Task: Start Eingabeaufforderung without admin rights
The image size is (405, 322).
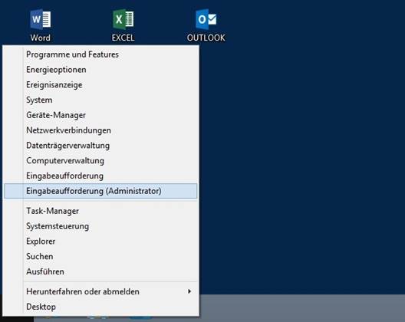Action: [x=100, y=176]
